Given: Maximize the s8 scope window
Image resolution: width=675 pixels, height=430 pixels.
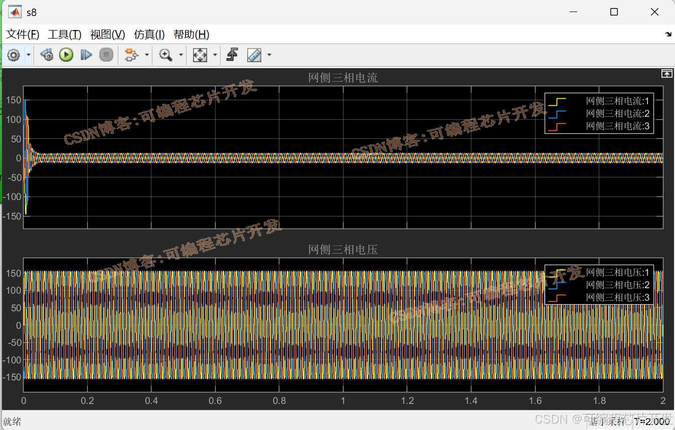Looking at the screenshot, I should pos(614,12).
